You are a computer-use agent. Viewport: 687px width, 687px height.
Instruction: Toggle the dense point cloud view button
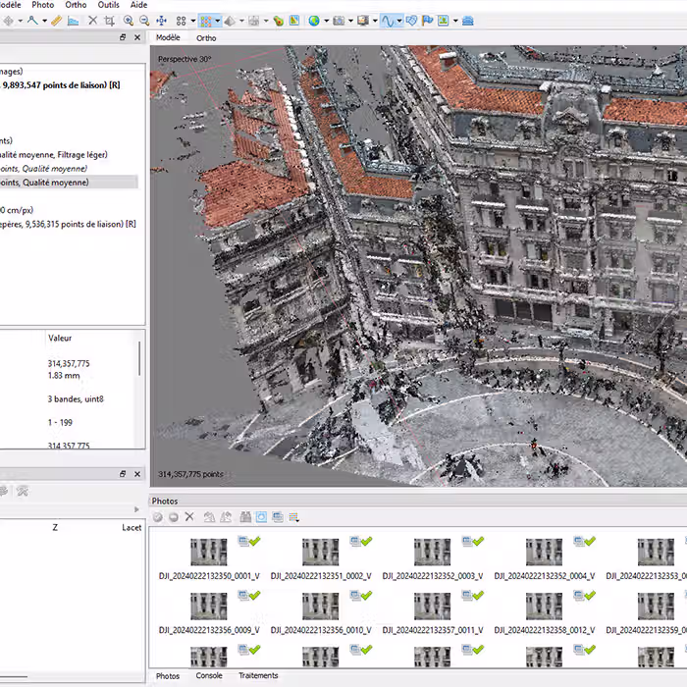207,20
